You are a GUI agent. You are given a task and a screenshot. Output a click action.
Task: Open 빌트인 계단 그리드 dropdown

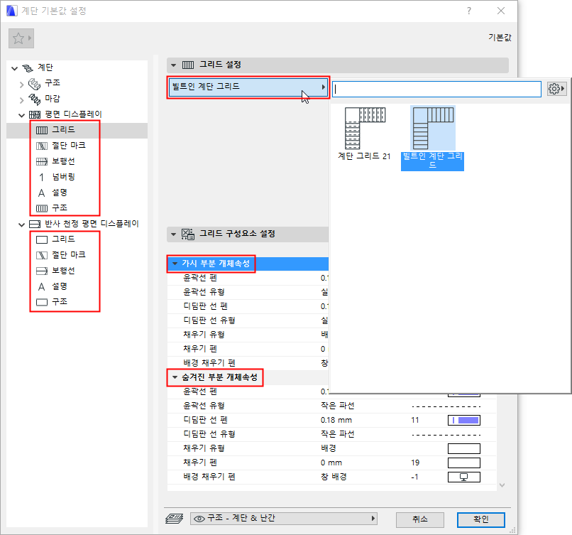(248, 87)
